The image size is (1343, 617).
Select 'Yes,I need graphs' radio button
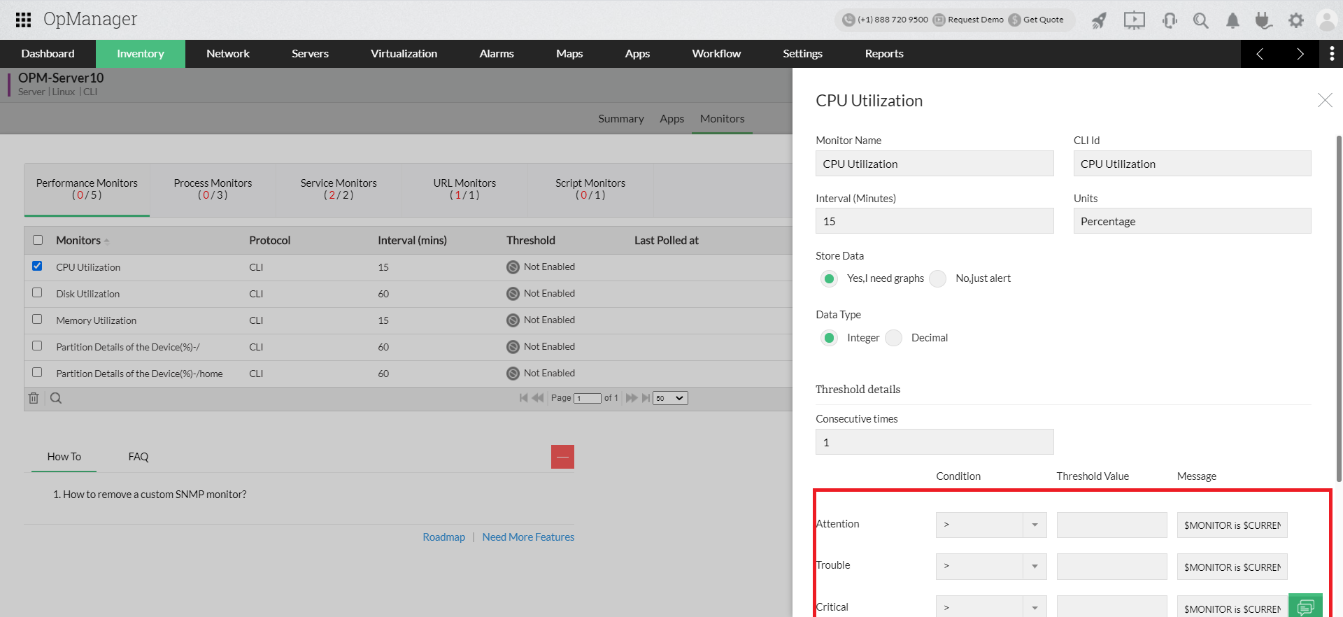tap(829, 278)
